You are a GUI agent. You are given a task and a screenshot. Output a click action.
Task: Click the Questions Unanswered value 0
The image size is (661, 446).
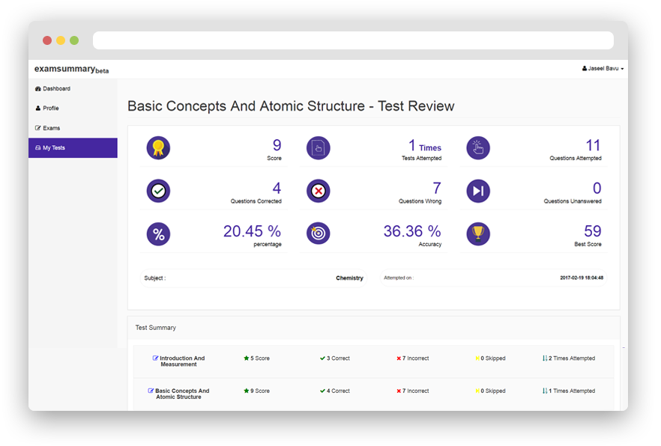pyautogui.click(x=597, y=188)
